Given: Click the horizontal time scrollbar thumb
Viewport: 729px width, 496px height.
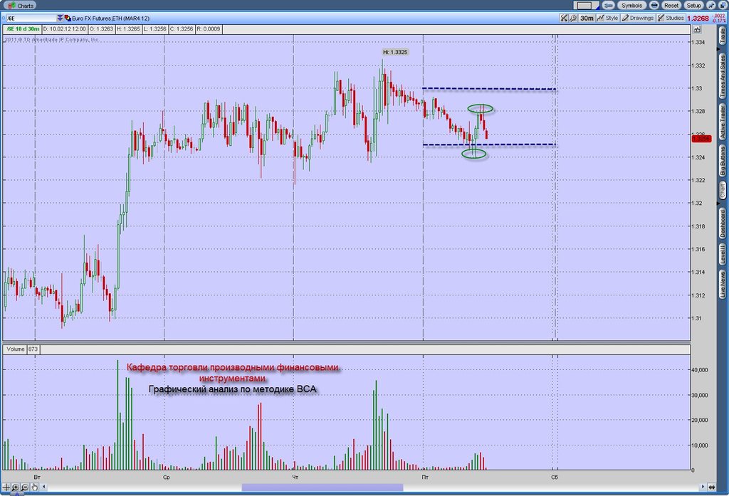Looking at the screenshot, I should [322, 487].
